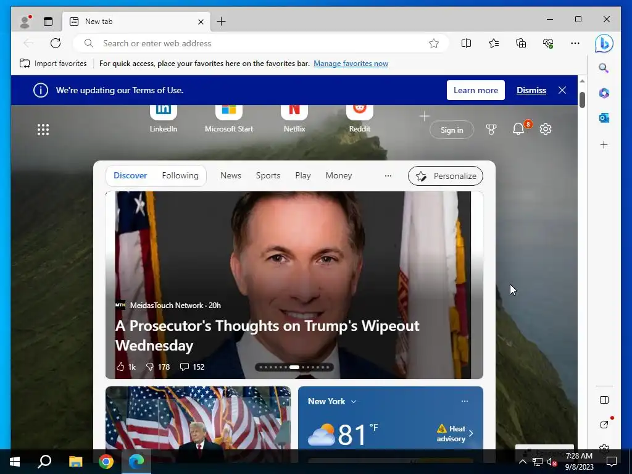Click the Sign in button
The image size is (632, 474).
coord(451,130)
